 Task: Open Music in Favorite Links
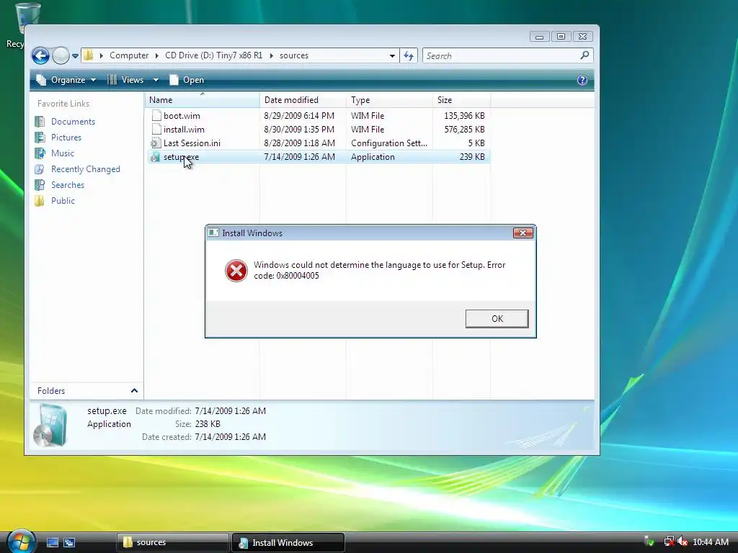63,153
